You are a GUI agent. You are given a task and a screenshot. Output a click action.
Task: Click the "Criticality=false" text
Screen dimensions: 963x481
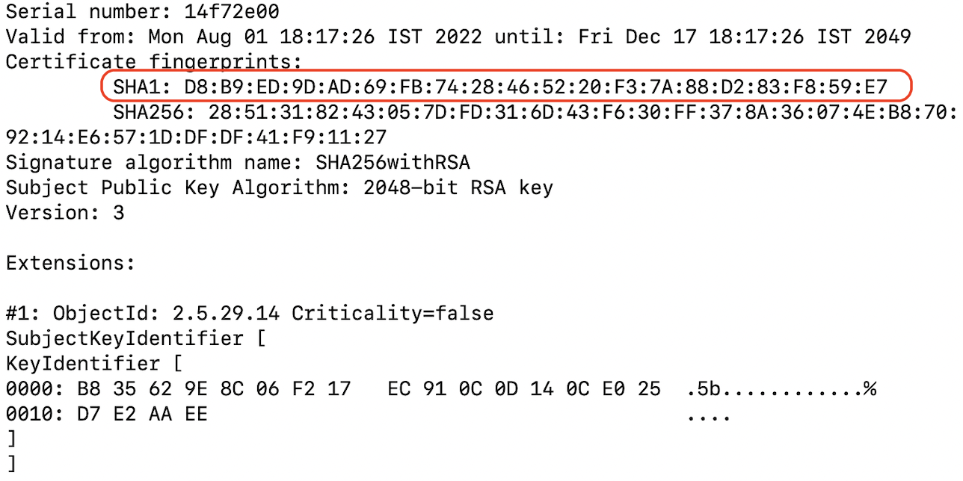pyautogui.click(x=393, y=313)
